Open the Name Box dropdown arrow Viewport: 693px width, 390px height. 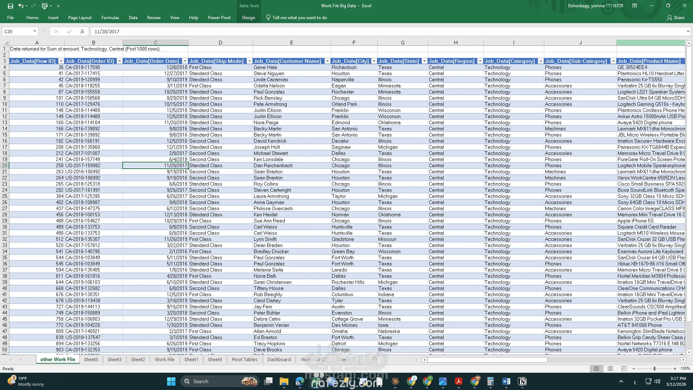pos(35,31)
